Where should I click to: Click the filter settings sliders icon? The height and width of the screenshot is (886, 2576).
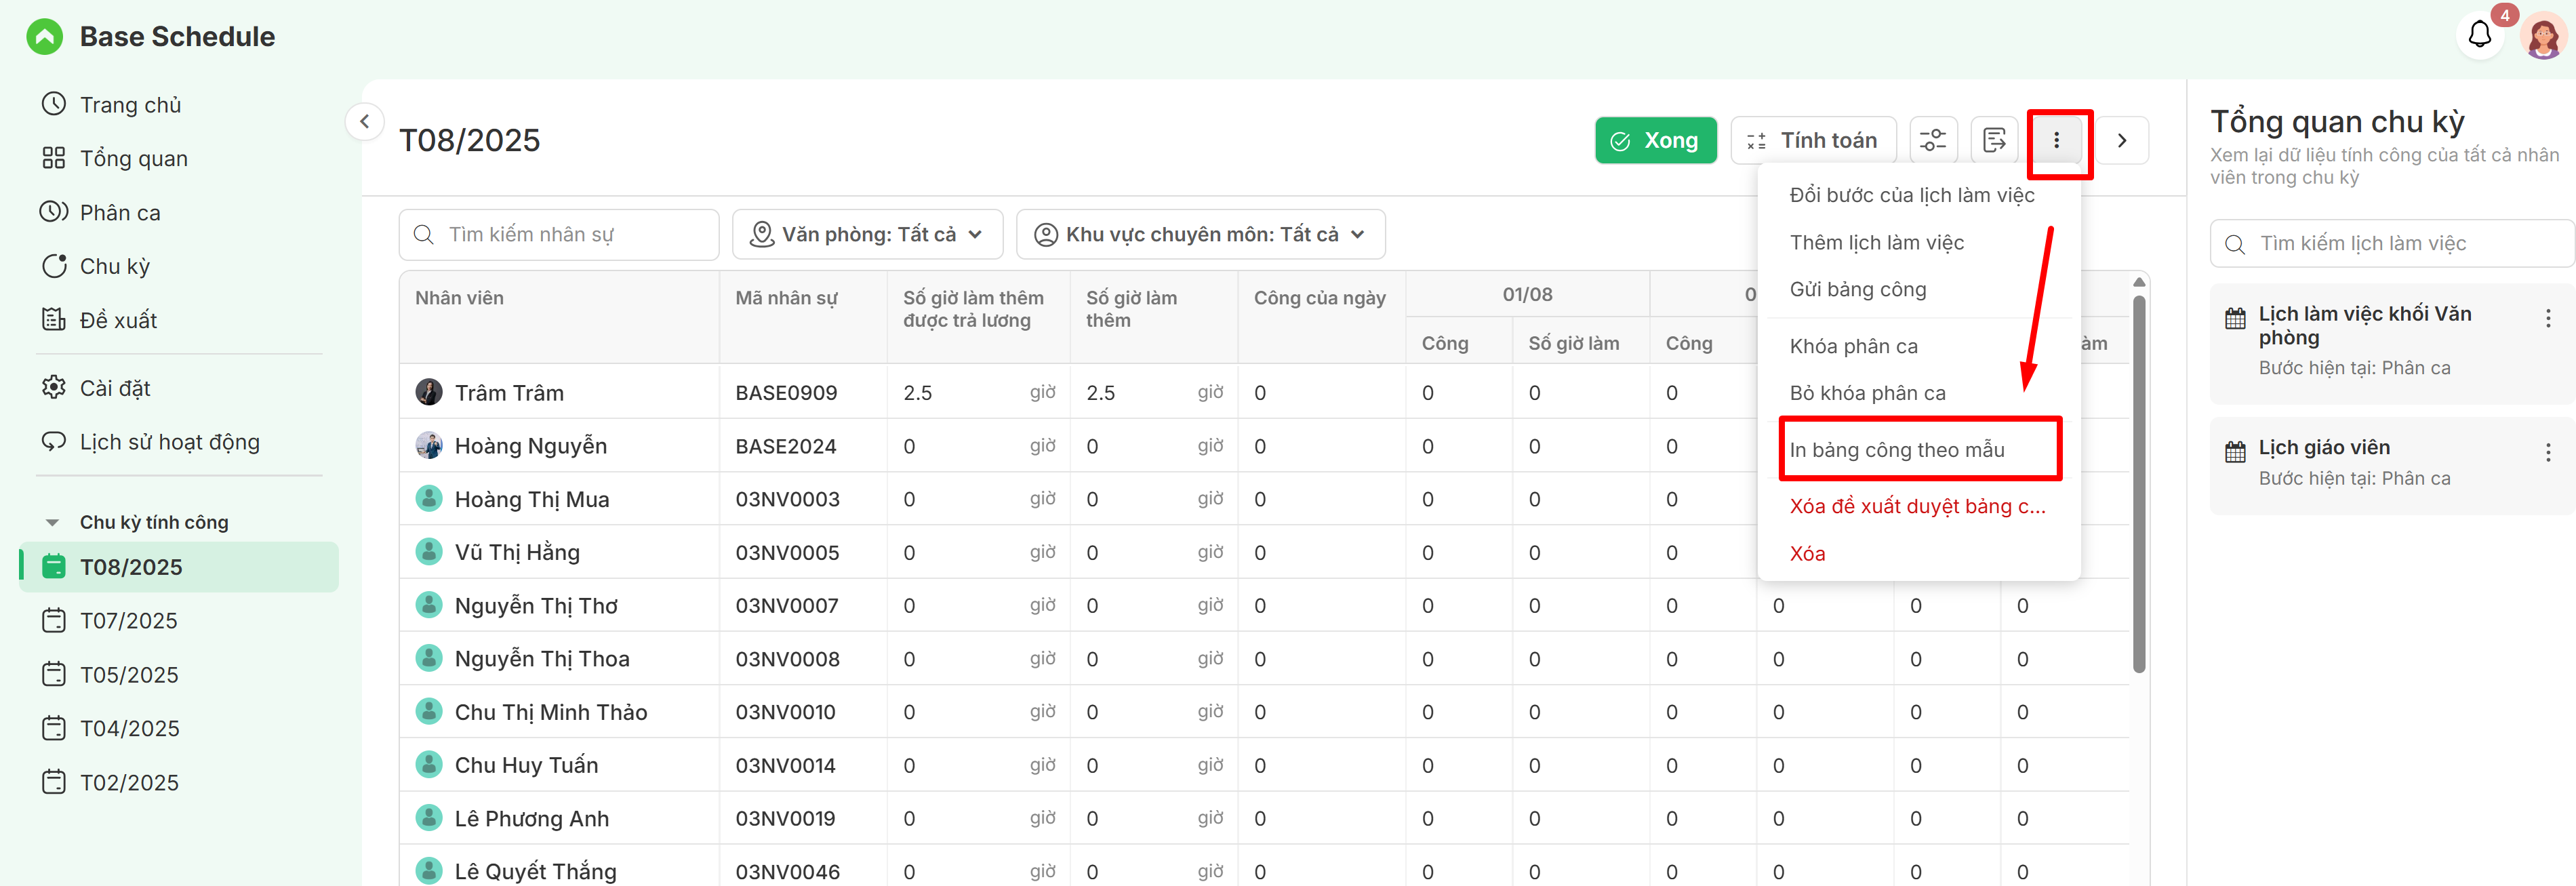[x=1932, y=140]
